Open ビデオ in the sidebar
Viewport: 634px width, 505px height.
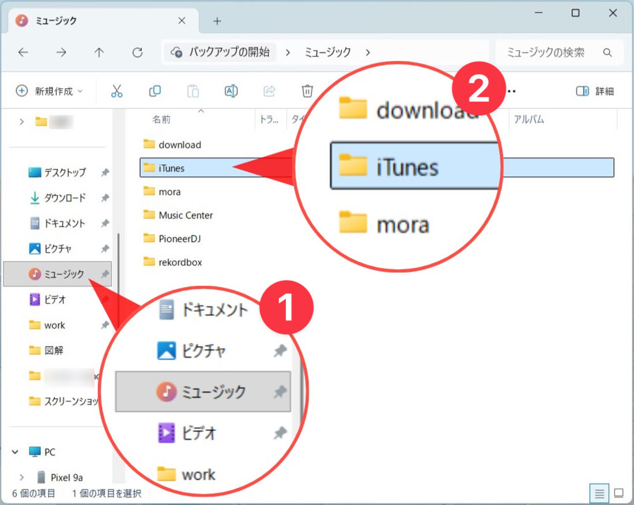[x=47, y=299]
